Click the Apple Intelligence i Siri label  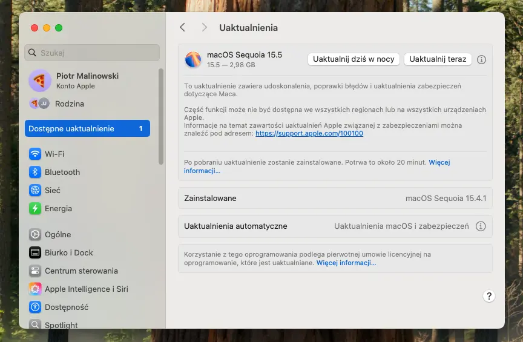tap(87, 289)
